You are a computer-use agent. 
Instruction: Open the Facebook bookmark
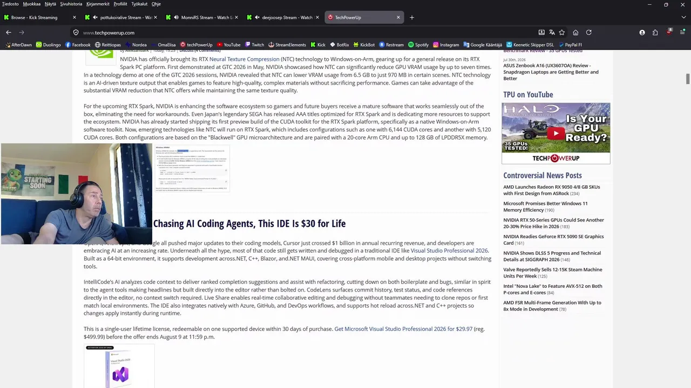[x=78, y=45]
